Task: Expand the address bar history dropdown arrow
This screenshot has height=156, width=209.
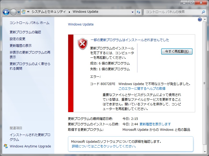Action: pyautogui.click(x=132, y=12)
